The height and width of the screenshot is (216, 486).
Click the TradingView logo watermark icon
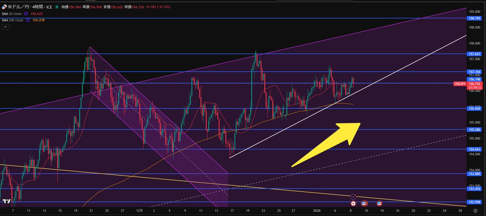pos(6,201)
